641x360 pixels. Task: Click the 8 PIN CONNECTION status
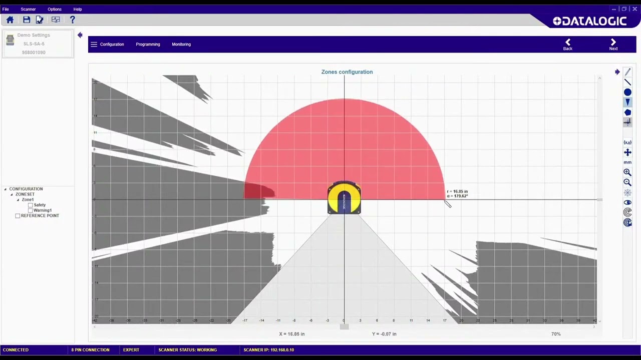90,350
